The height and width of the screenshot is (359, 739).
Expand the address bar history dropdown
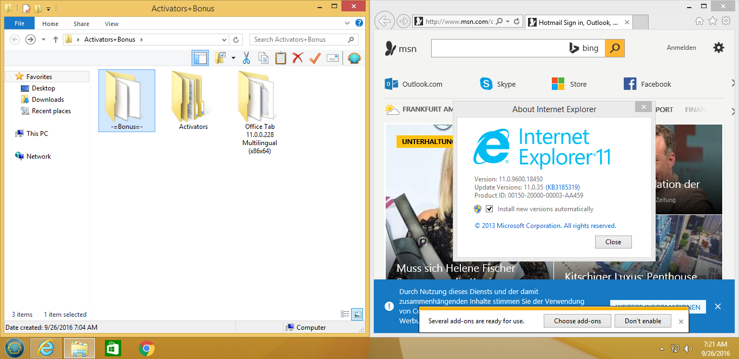[225, 40]
